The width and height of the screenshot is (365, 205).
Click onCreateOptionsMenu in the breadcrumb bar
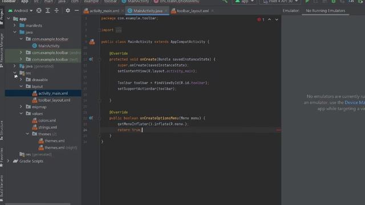177,1
